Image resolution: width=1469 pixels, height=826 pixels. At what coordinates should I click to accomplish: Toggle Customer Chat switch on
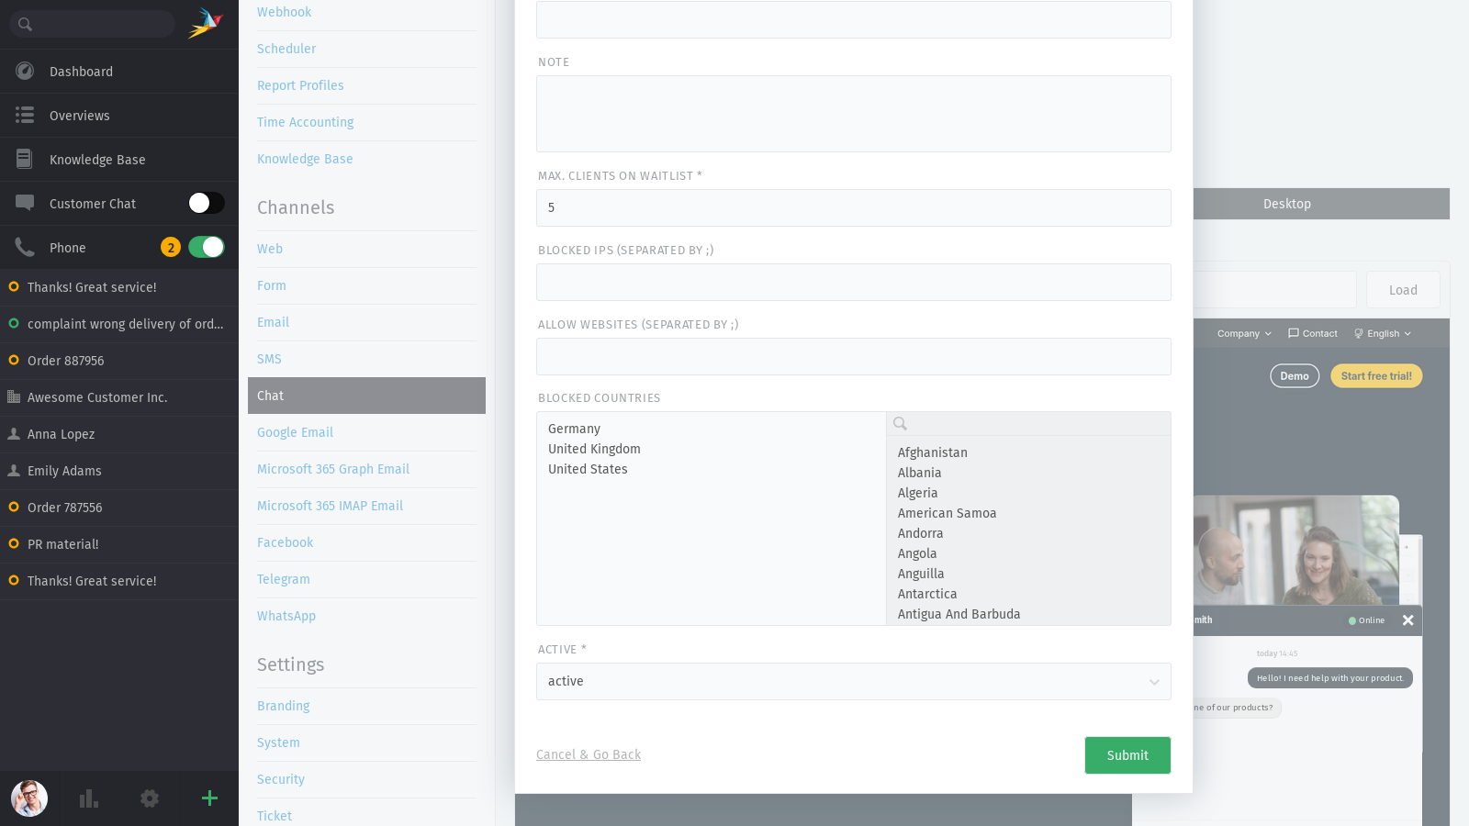point(207,203)
